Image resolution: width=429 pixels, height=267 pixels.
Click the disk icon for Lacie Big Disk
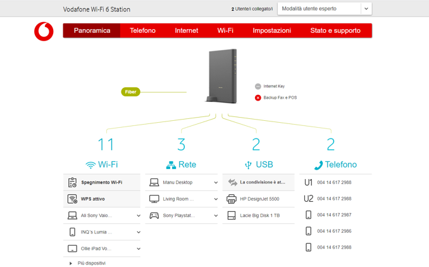pyautogui.click(x=232, y=216)
